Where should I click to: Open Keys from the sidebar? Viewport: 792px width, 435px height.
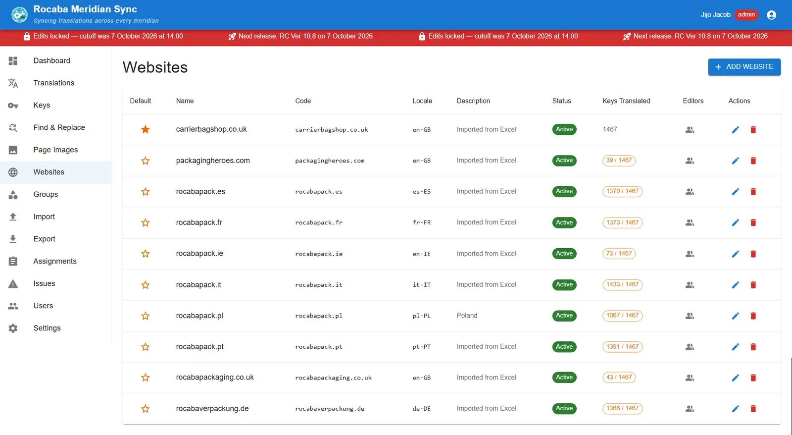55,105
